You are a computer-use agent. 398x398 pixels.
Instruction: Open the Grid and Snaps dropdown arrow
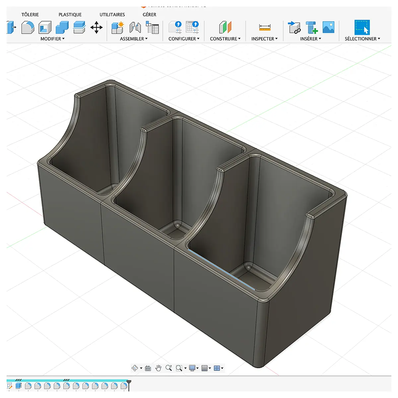(x=210, y=368)
